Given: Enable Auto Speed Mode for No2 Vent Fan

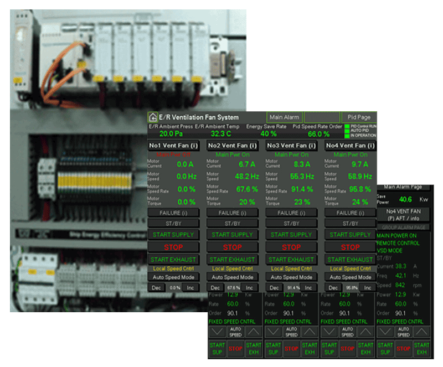Looking at the screenshot, I should [x=233, y=277].
